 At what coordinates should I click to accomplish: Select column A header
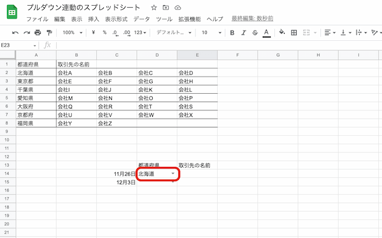pos(36,55)
